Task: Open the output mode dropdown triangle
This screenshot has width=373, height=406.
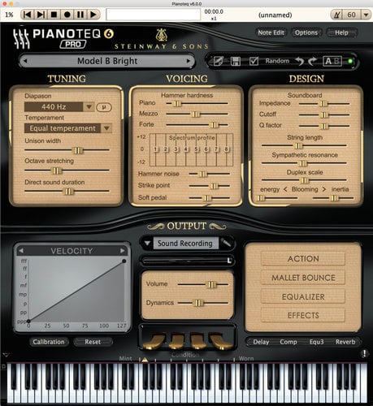Action: pyautogui.click(x=147, y=244)
